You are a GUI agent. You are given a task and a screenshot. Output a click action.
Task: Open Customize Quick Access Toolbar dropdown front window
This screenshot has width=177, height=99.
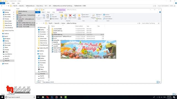tap(44, 10)
